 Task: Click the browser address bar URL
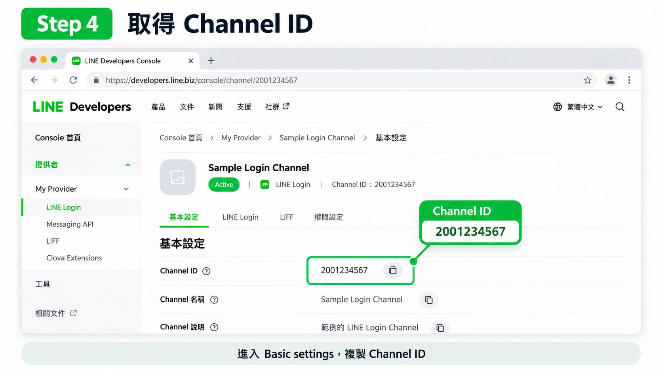click(x=201, y=80)
